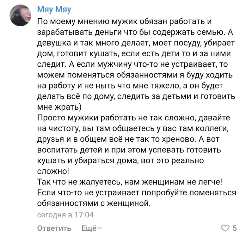
Task: Click the like count number 5
Action: pos(235,228)
